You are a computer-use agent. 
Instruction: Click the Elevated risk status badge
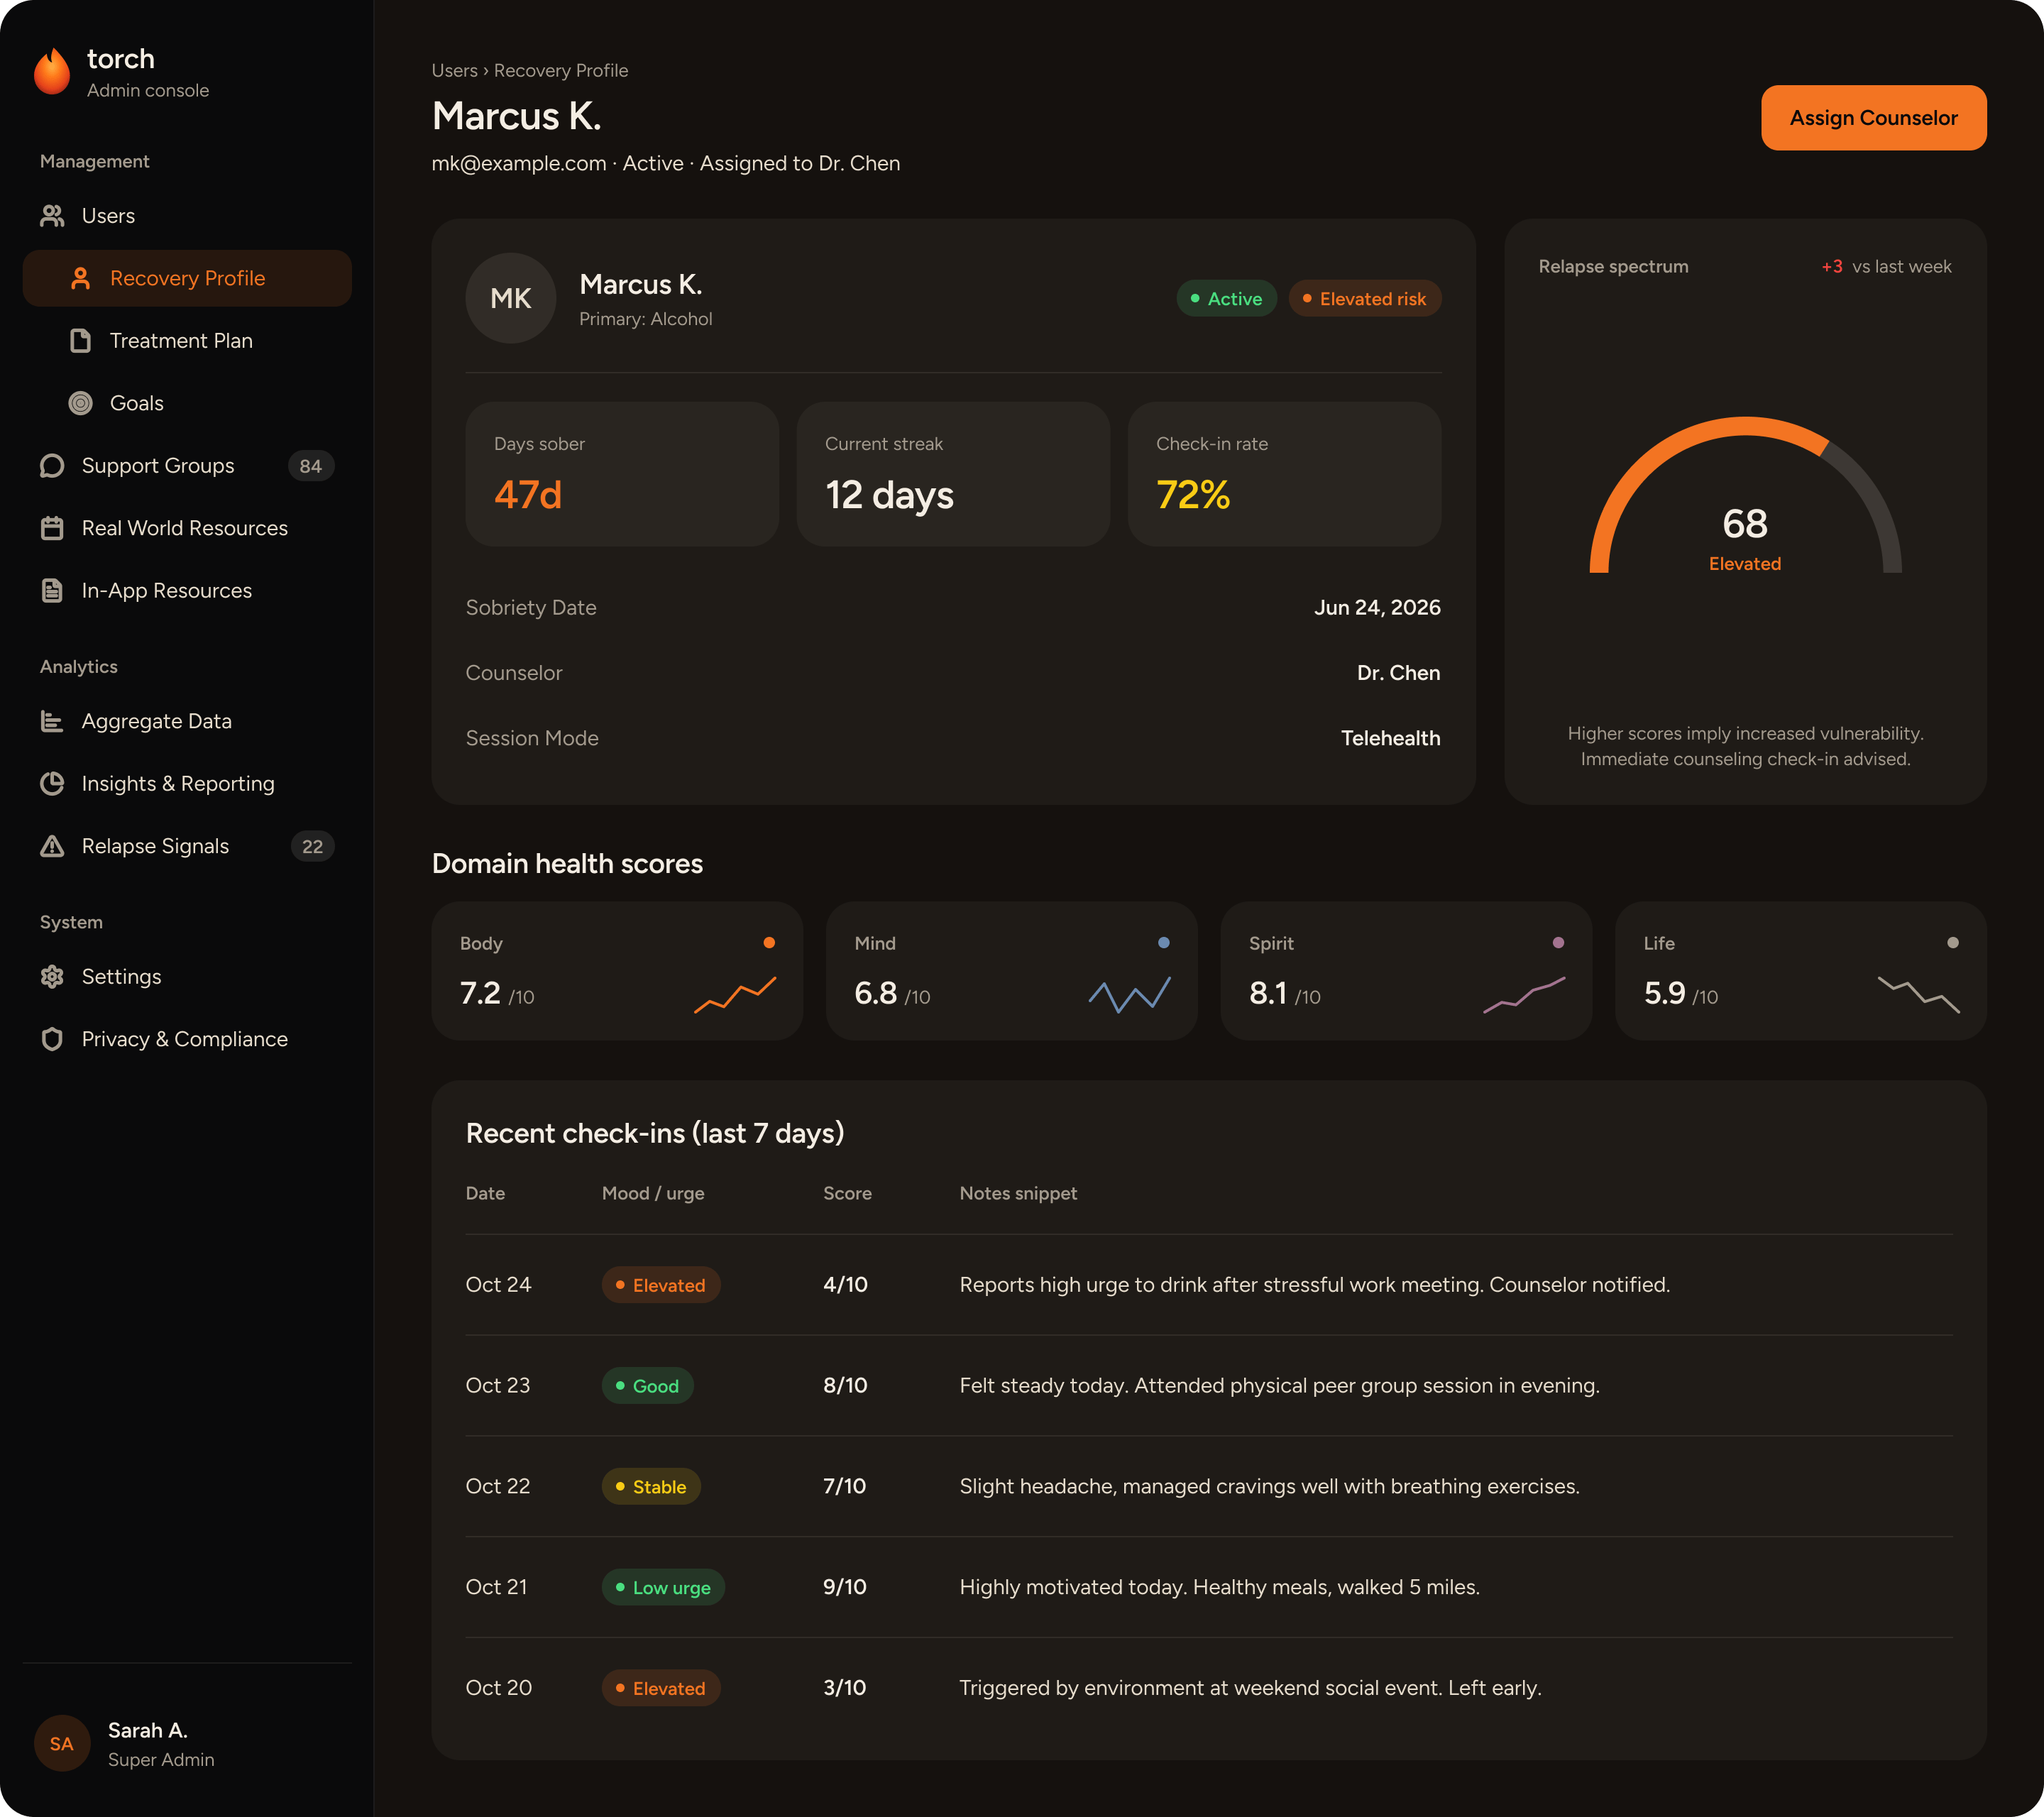(x=1364, y=299)
